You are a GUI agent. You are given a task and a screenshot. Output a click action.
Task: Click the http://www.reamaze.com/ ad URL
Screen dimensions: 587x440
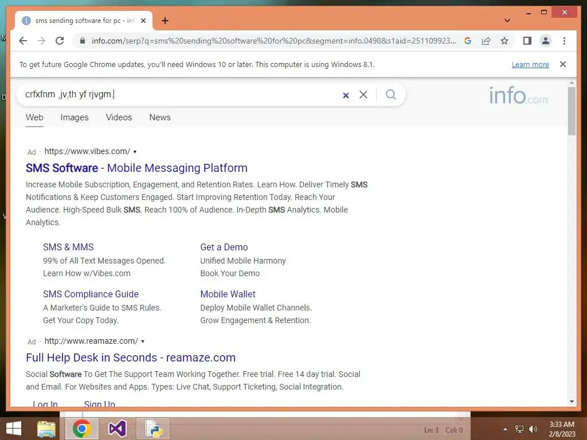point(91,341)
